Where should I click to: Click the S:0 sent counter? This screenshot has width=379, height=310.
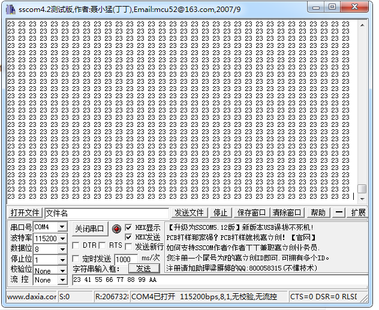coord(76,296)
